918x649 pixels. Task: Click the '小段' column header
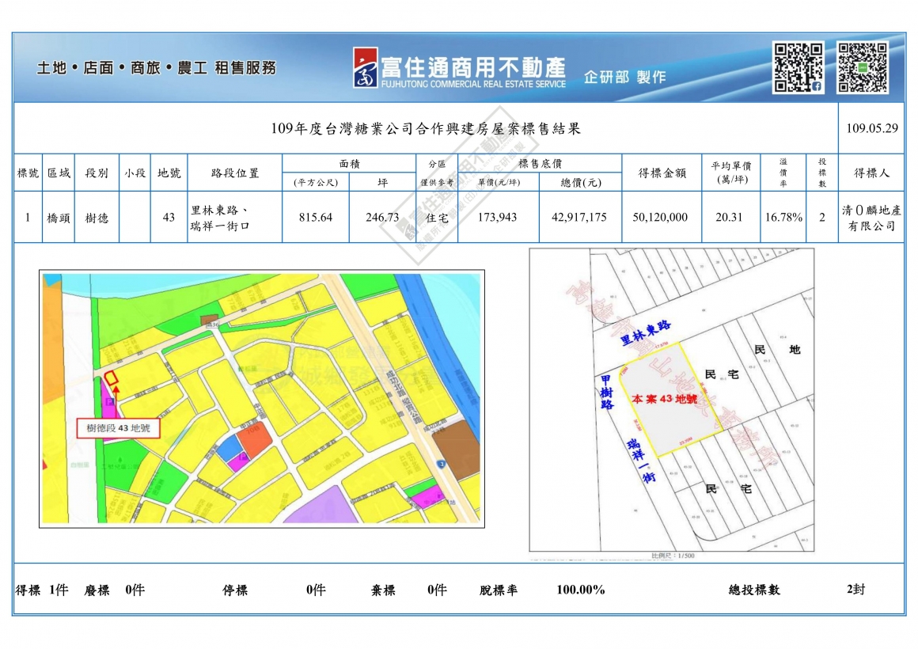135,173
